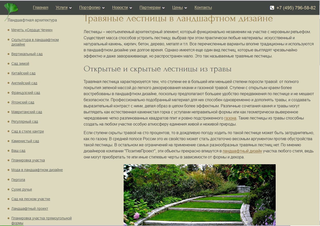Expand the Новости dropdown arrow
This screenshot has width=320, height=226.
click(x=131, y=8)
